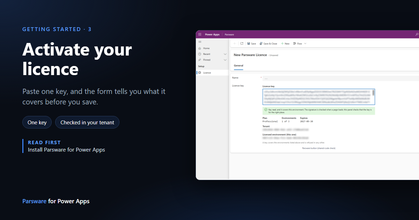The width and height of the screenshot is (419, 220).
Task: Open the Install Parsware for Power Apps link
Action: 66,150
